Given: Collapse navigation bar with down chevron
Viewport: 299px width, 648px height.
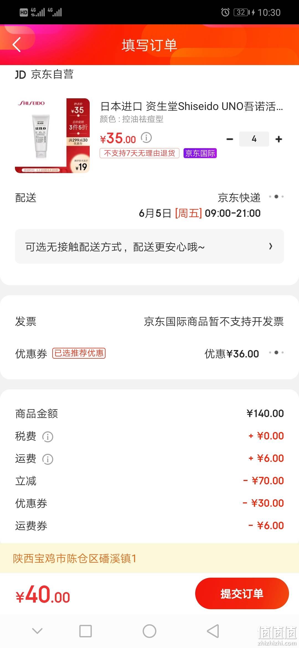Looking at the screenshot, I should click(37, 631).
